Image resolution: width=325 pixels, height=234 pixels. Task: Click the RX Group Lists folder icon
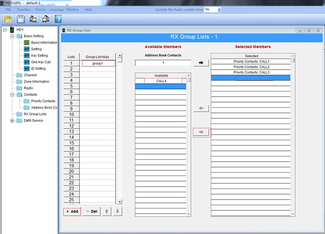[x=19, y=114]
